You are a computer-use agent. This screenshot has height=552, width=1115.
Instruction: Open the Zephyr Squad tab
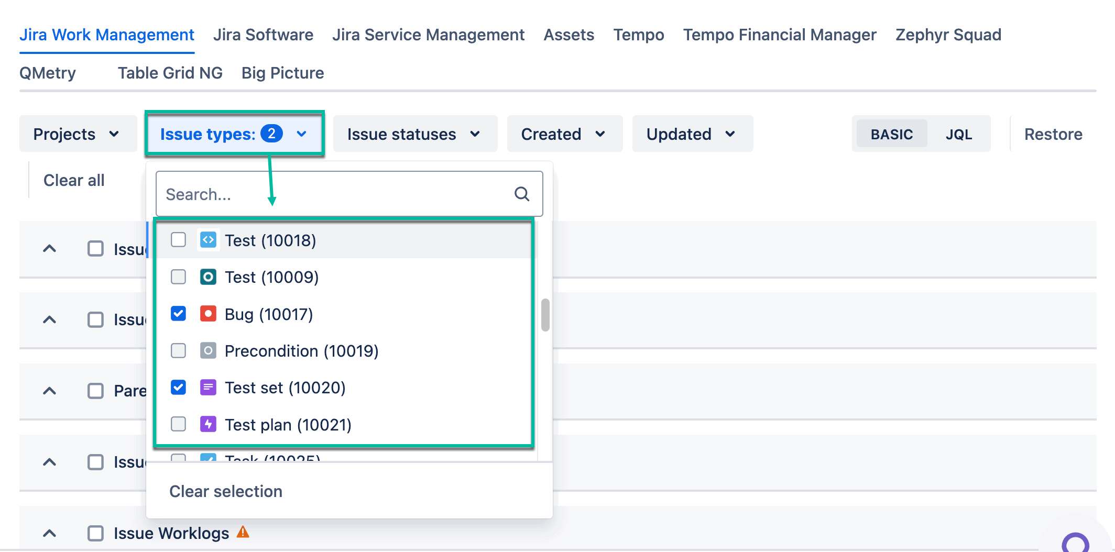point(948,35)
